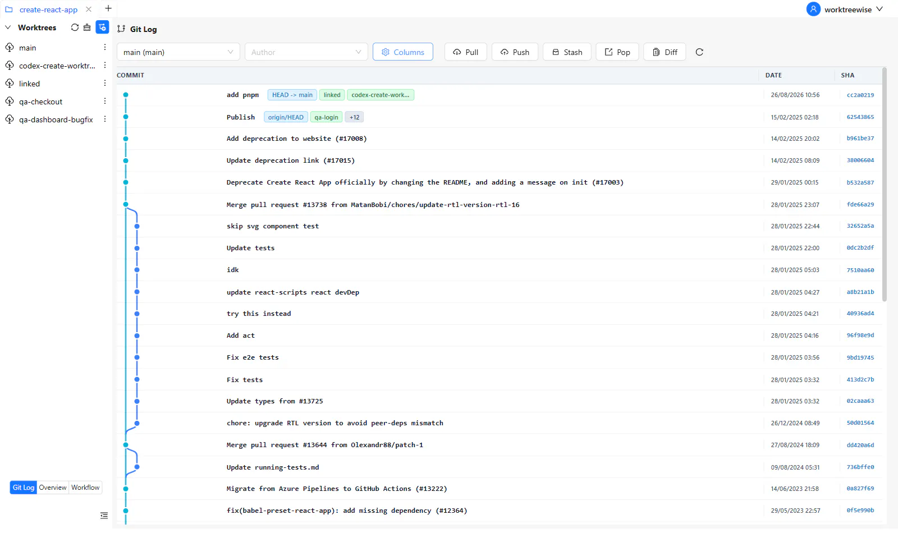Click the origin/HEAD ref tag
Viewport: 898px width, 533px height.
tap(286, 117)
